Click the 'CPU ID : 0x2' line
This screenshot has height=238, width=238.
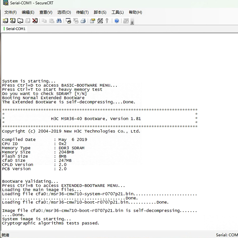tap(34, 144)
